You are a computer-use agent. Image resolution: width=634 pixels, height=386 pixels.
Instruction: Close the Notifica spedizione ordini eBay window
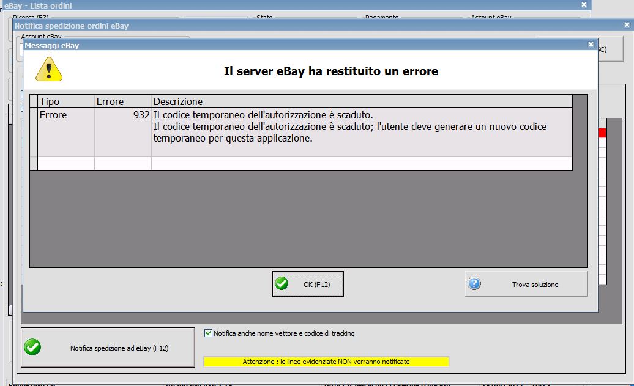pyautogui.click(x=627, y=25)
